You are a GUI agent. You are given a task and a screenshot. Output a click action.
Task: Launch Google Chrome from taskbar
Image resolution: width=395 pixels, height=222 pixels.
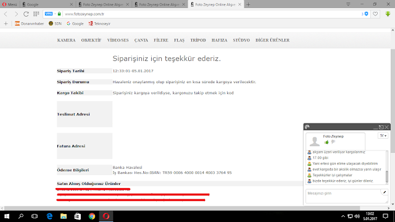92,216
